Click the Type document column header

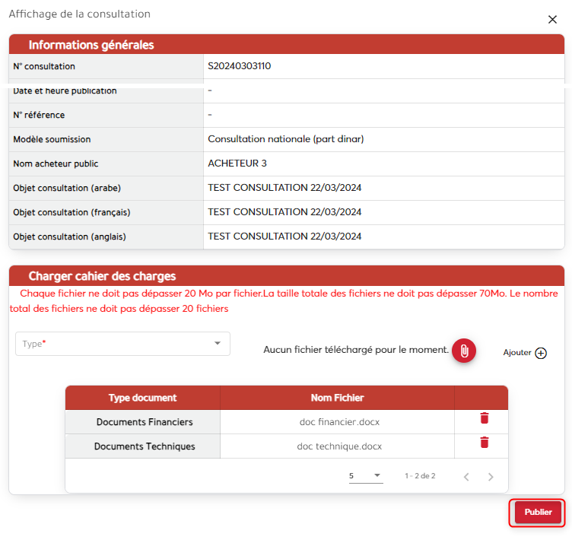pyautogui.click(x=142, y=398)
